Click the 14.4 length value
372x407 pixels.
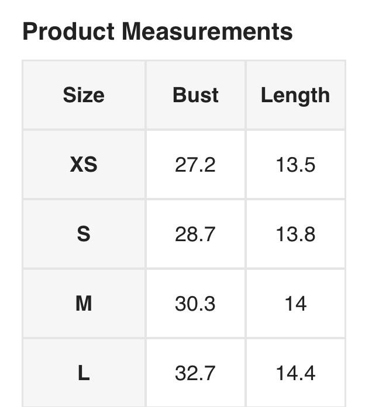[295, 373]
